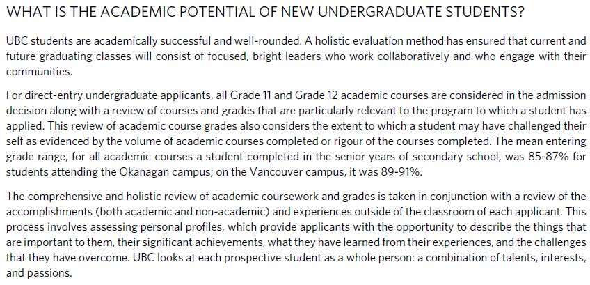Click the word 'UBC' starting the first paragraph
This screenshot has height=285, width=590.
[16, 40]
